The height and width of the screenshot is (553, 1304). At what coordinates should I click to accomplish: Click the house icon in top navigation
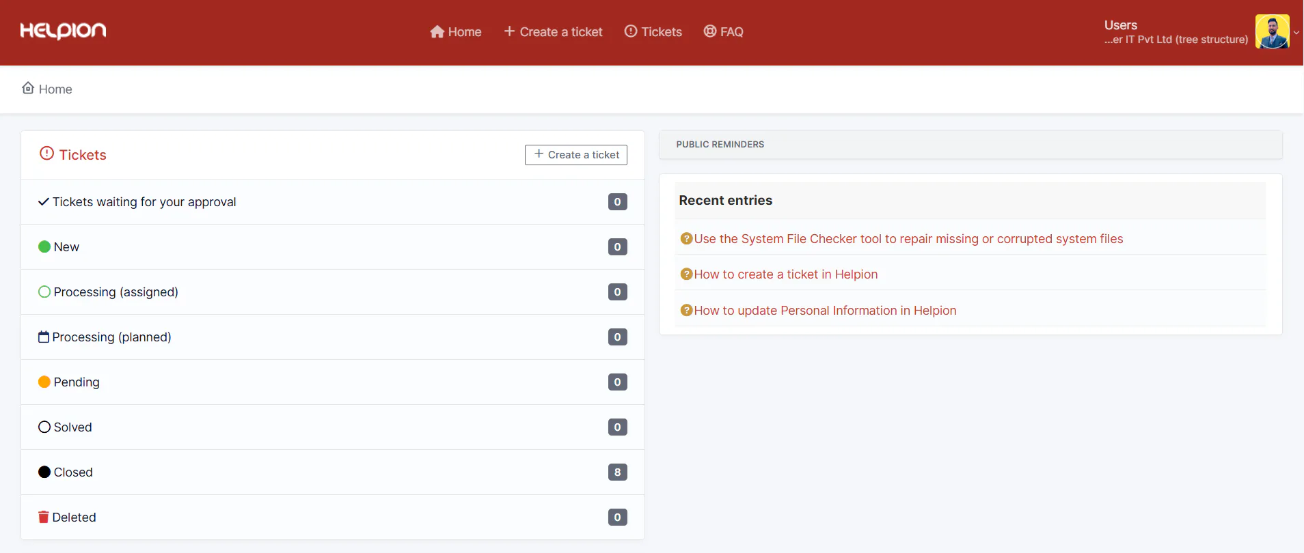pyautogui.click(x=437, y=32)
